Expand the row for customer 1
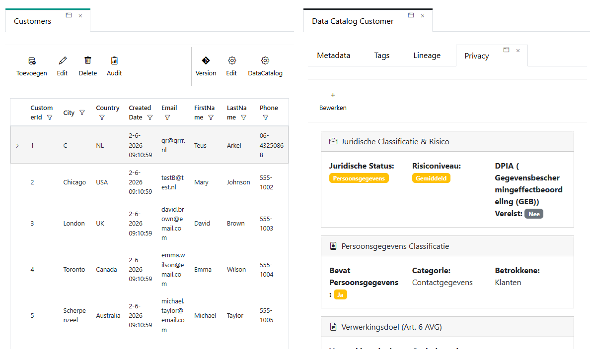Viewport: 590px width, 349px height. tap(17, 146)
